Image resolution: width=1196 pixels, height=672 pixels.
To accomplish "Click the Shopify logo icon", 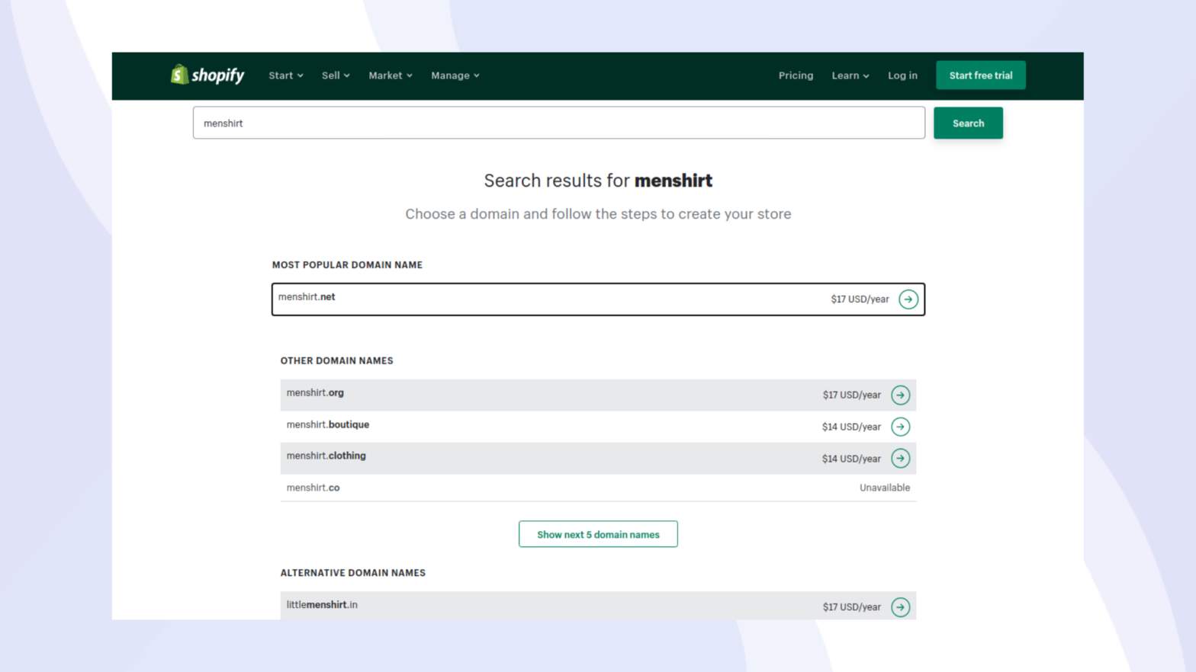I will coord(180,75).
